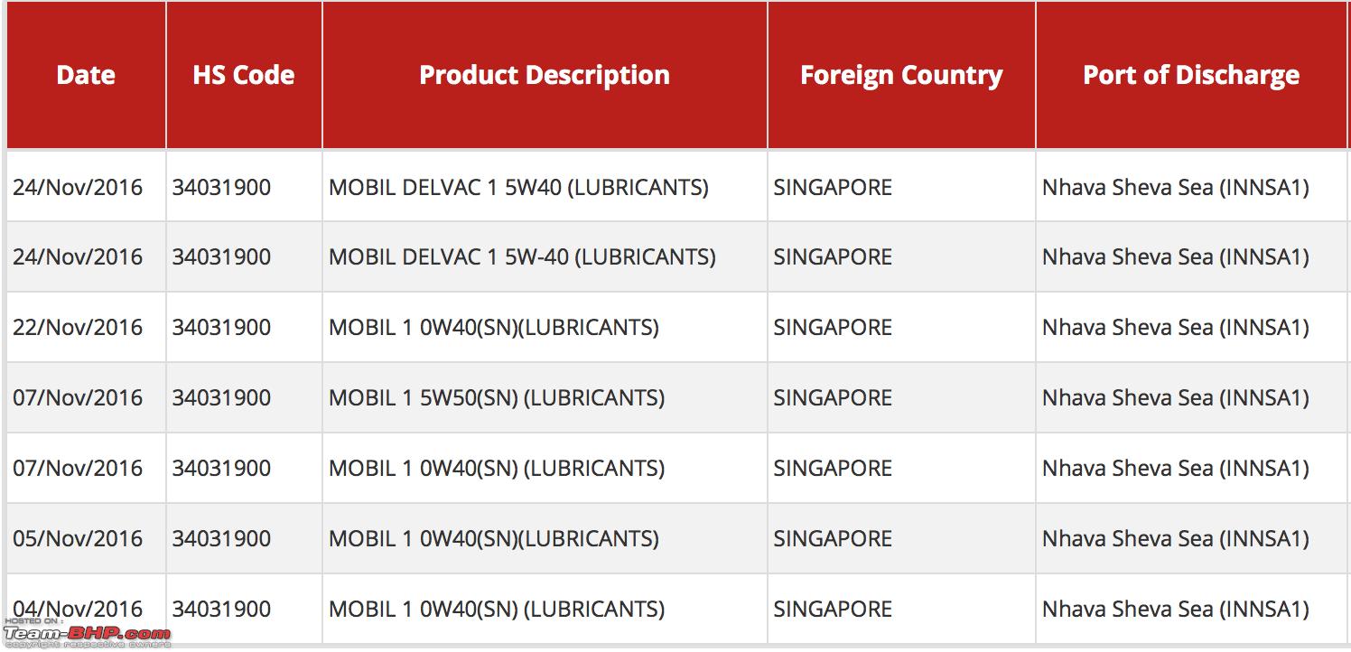Screen dimensions: 1351x652
Task: Click the 04/Nov/2016 date cell
Action: pyautogui.click(x=86, y=609)
